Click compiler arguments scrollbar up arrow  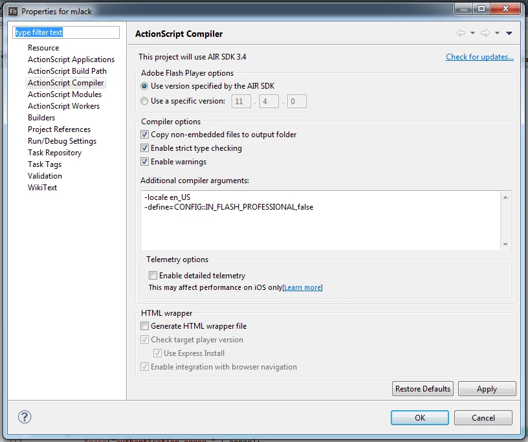(505, 197)
